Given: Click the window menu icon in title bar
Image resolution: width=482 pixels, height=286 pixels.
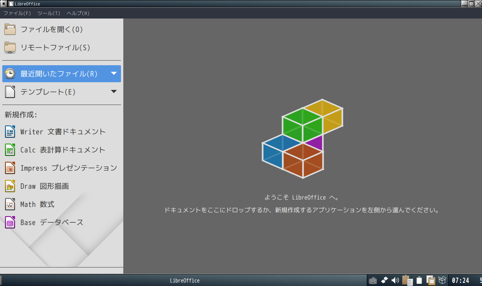Looking at the screenshot, I should click(x=3, y=3).
